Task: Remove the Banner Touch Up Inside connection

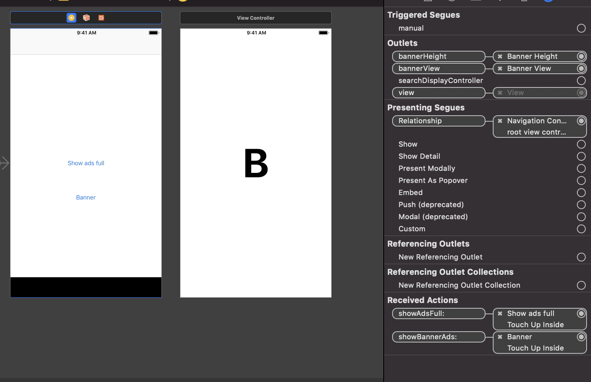Action: pyautogui.click(x=500, y=337)
